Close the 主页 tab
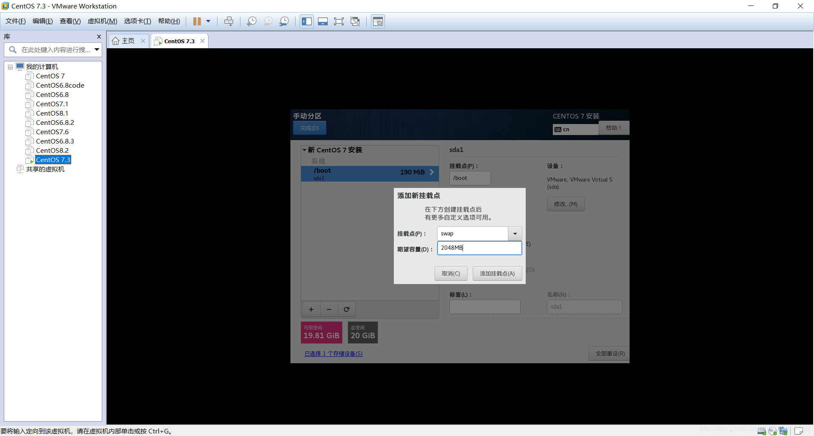 (x=143, y=41)
